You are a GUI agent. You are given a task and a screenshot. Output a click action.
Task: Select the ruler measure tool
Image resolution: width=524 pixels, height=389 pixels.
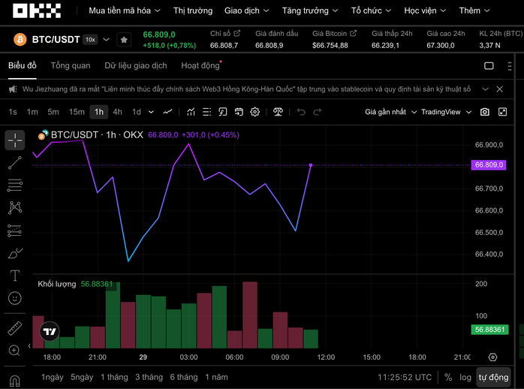coord(14,328)
